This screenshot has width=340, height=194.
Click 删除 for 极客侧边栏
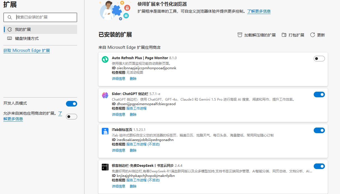coord(133,186)
